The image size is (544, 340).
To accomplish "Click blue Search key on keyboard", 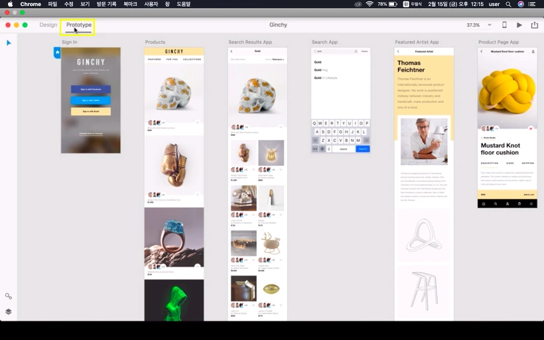I will click(x=362, y=149).
